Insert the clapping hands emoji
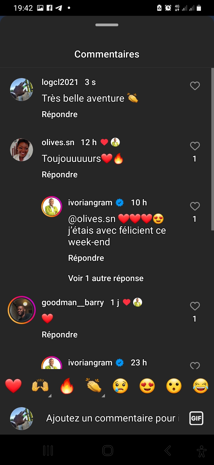Viewport: 214px width, 465px height. point(94,386)
